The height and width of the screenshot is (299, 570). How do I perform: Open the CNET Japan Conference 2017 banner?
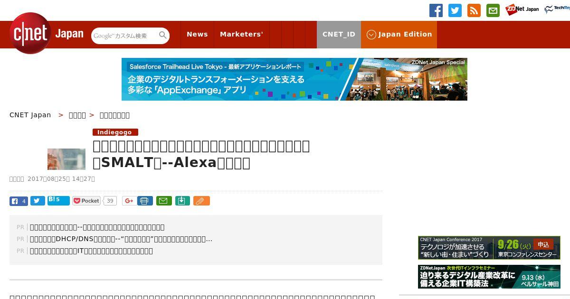tap(489, 248)
